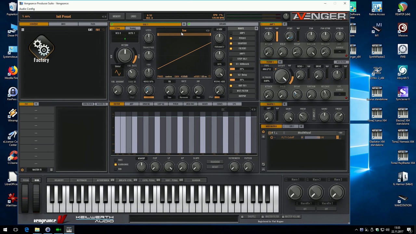Screen dimensions: 416x234
Task: Click the mFade reset circle icon
Action: [209, 77]
